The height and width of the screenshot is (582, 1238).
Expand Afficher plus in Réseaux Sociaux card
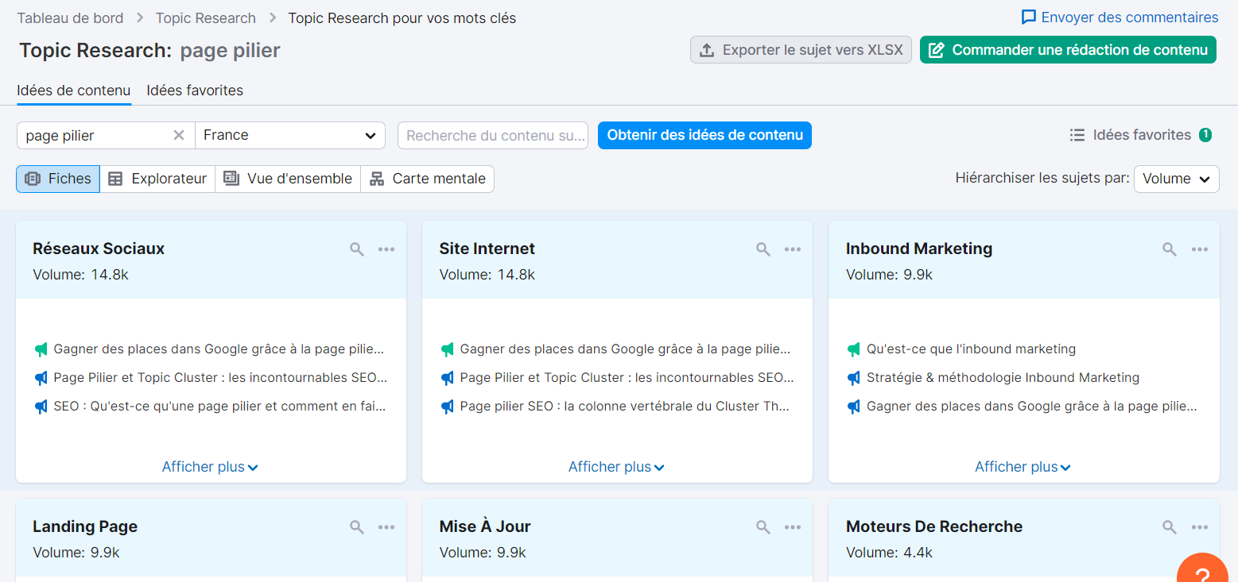tap(211, 467)
